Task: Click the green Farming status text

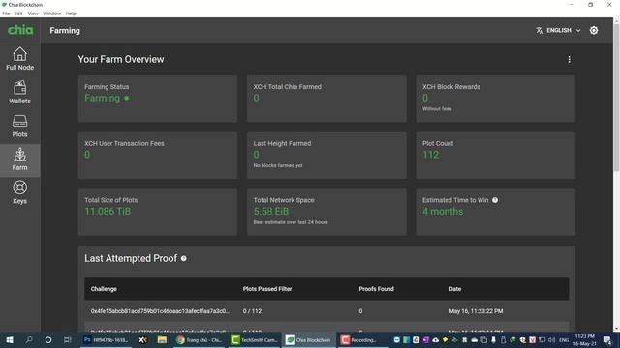Action: click(102, 99)
